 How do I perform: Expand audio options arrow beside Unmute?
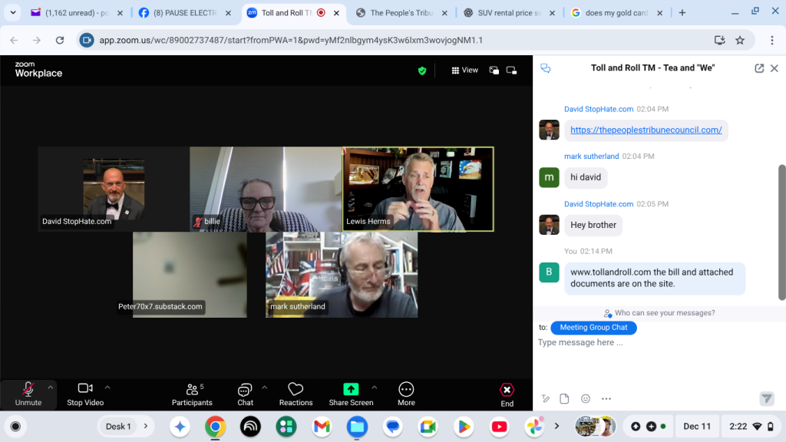point(51,387)
